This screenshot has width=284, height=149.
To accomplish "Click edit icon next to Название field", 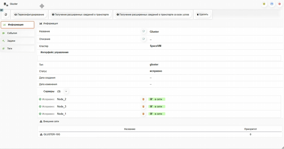I will (143, 31).
